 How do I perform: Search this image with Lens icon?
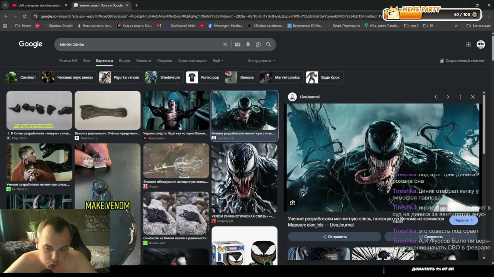[x=293, y=203]
